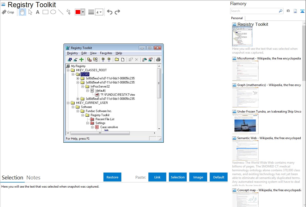
Task: Click the printer icon in Registry Toolkit
Action: tap(158, 59)
